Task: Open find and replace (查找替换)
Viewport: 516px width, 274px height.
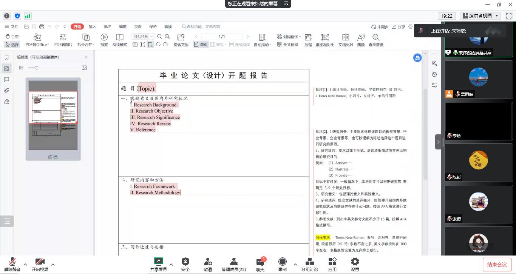Action: point(376,40)
